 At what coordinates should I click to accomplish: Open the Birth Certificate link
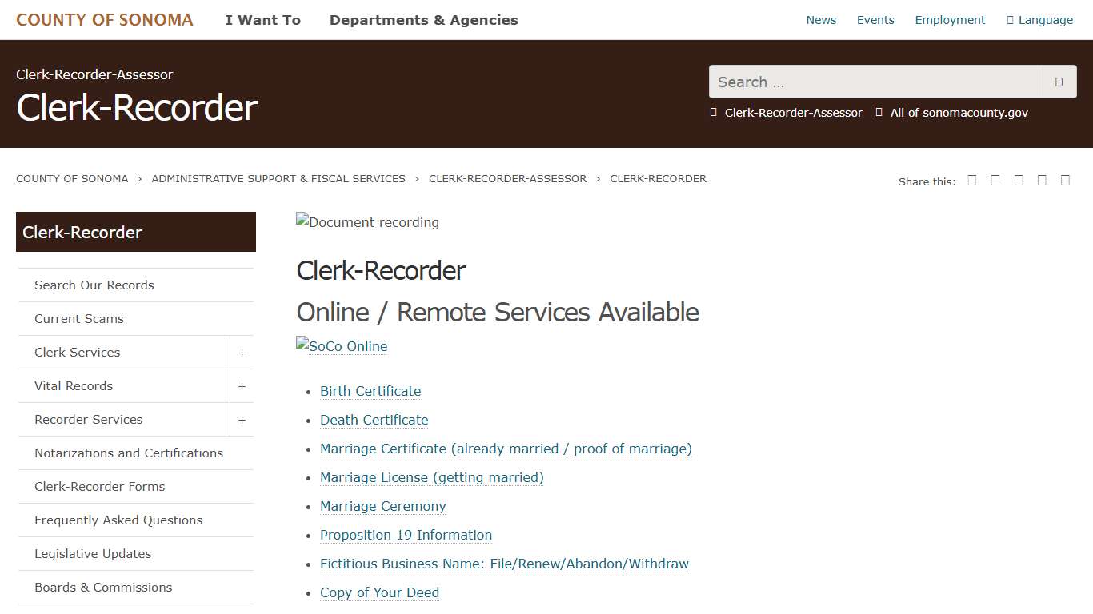(x=370, y=391)
